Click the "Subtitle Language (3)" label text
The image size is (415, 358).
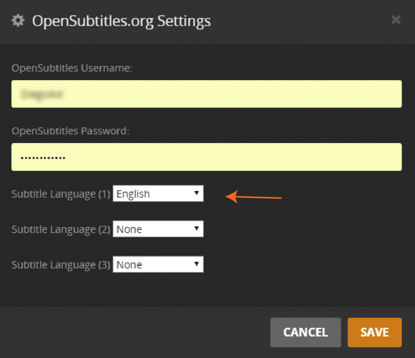(x=61, y=265)
